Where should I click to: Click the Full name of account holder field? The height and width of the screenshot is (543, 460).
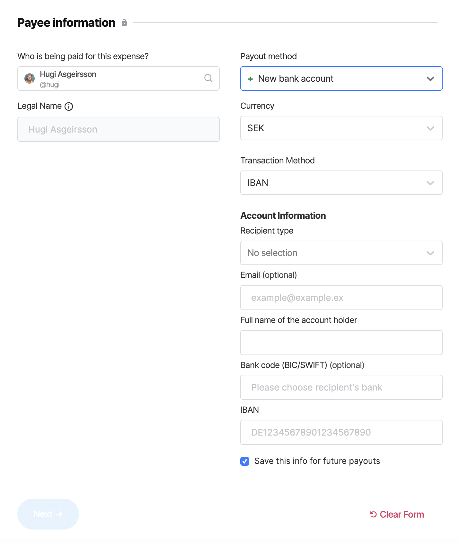(x=341, y=343)
